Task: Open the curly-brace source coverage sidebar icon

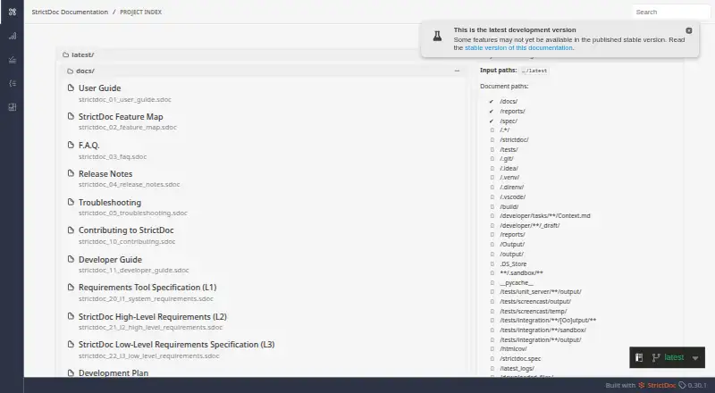Action: (x=13, y=83)
